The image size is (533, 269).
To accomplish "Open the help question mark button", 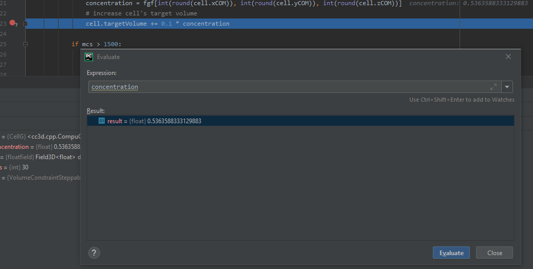I will click(x=94, y=253).
